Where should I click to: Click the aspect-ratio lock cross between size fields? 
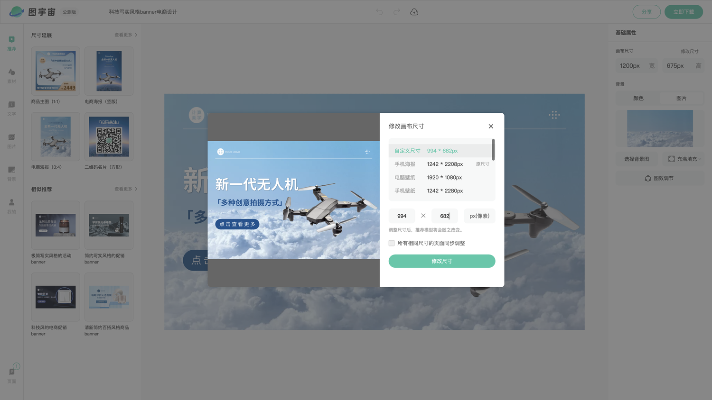click(x=423, y=216)
